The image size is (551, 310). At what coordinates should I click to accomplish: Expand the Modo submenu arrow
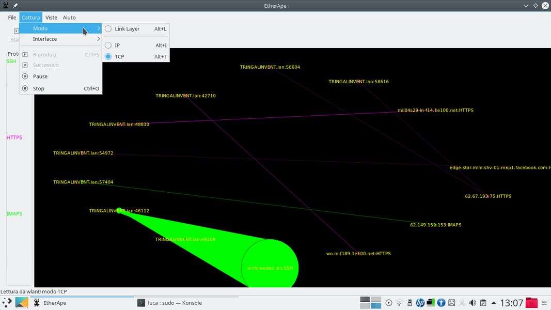pyautogui.click(x=98, y=29)
